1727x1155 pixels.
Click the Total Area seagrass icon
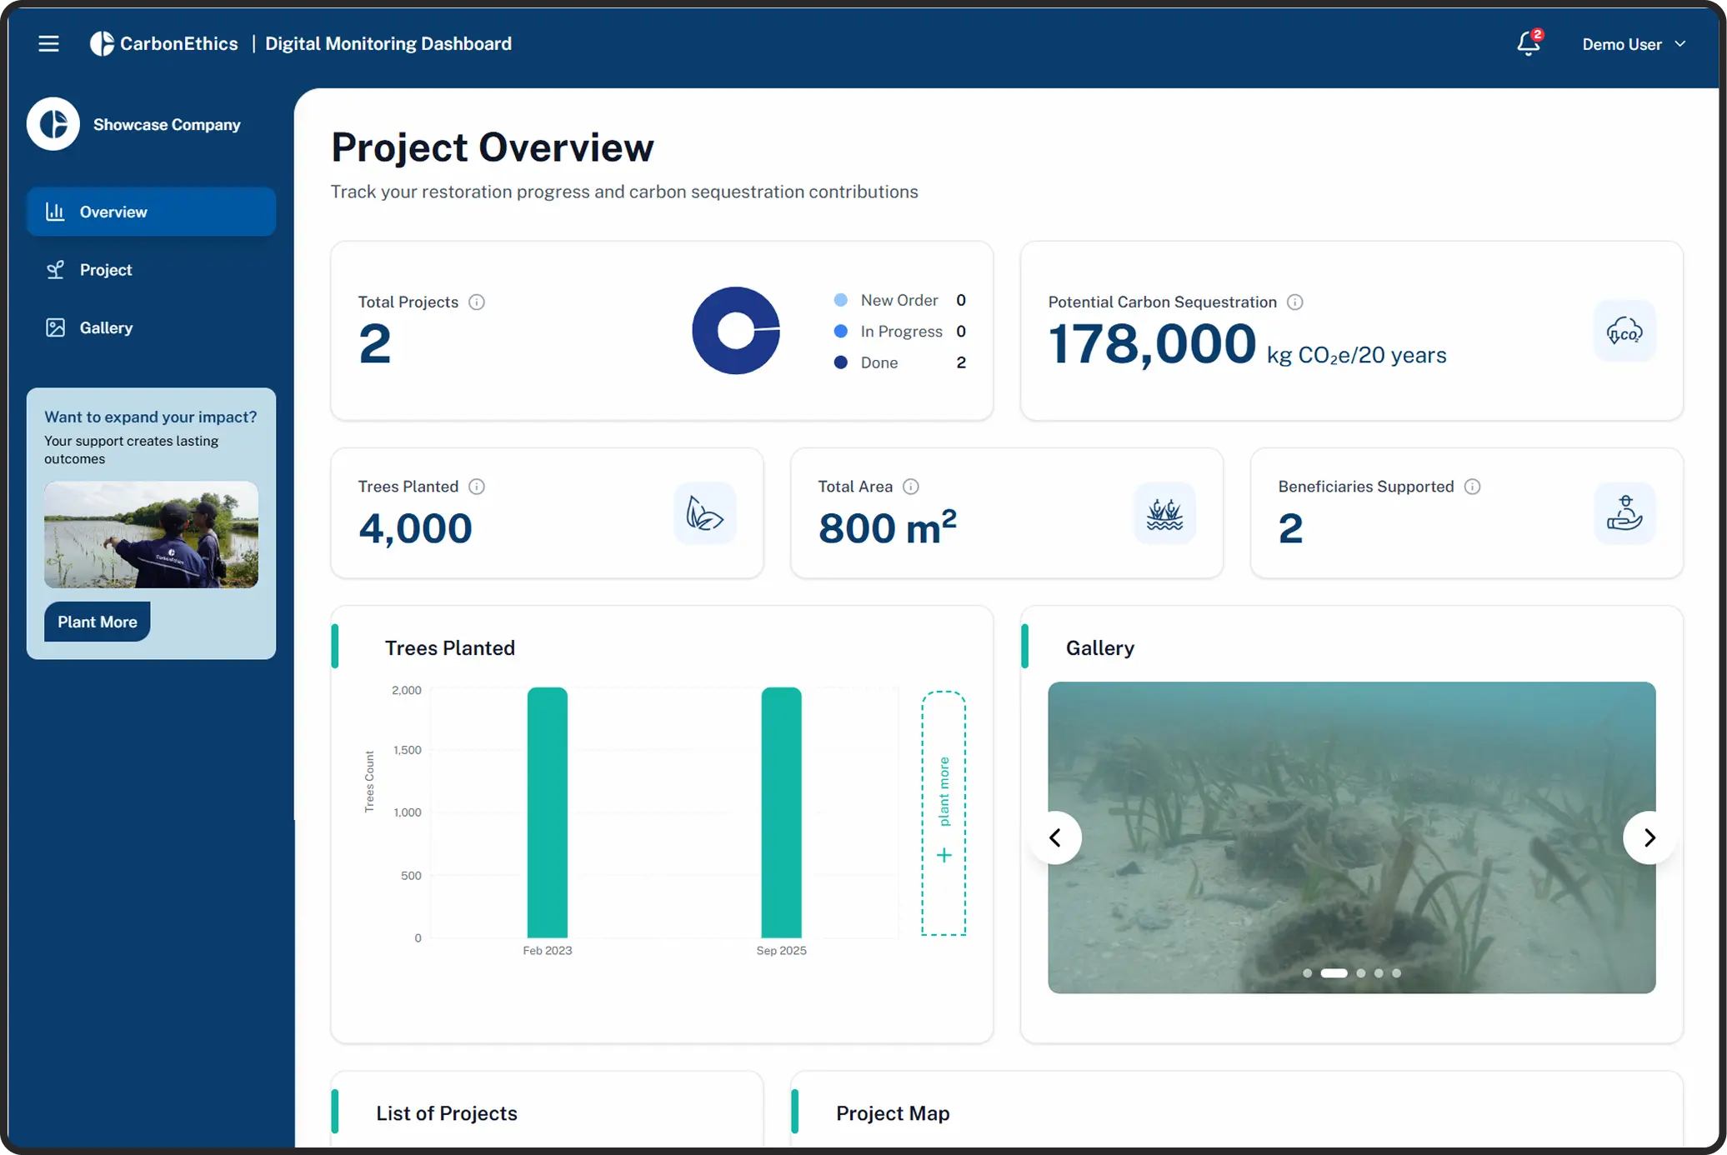tap(1164, 513)
